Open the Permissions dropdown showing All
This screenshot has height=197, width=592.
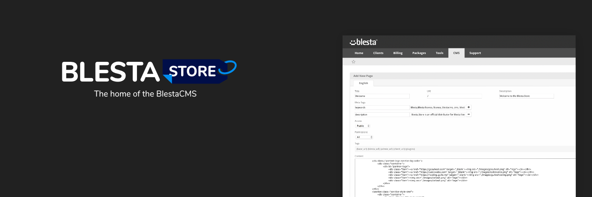click(364, 137)
